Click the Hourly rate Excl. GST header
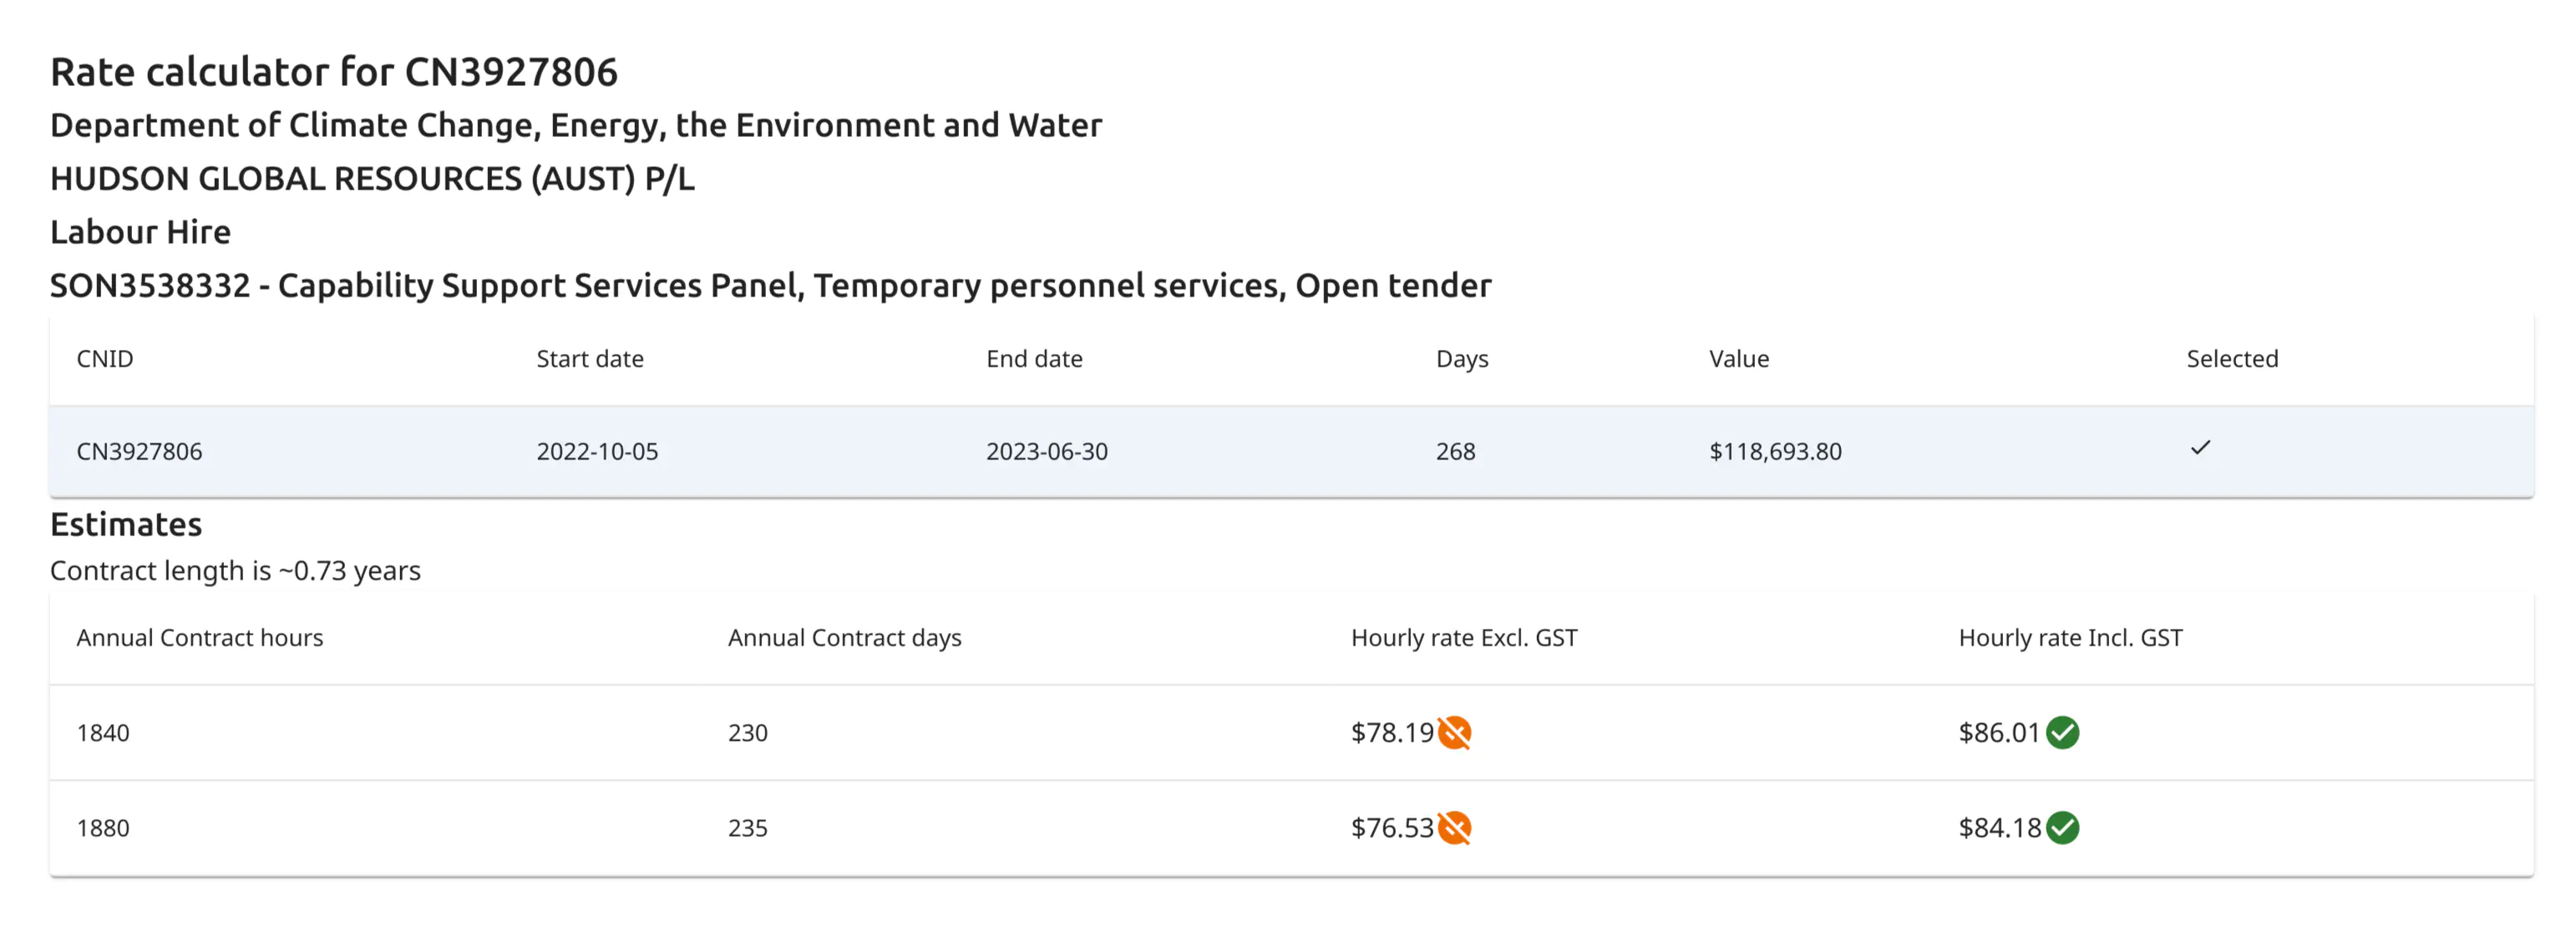2576x927 pixels. [x=1464, y=638]
